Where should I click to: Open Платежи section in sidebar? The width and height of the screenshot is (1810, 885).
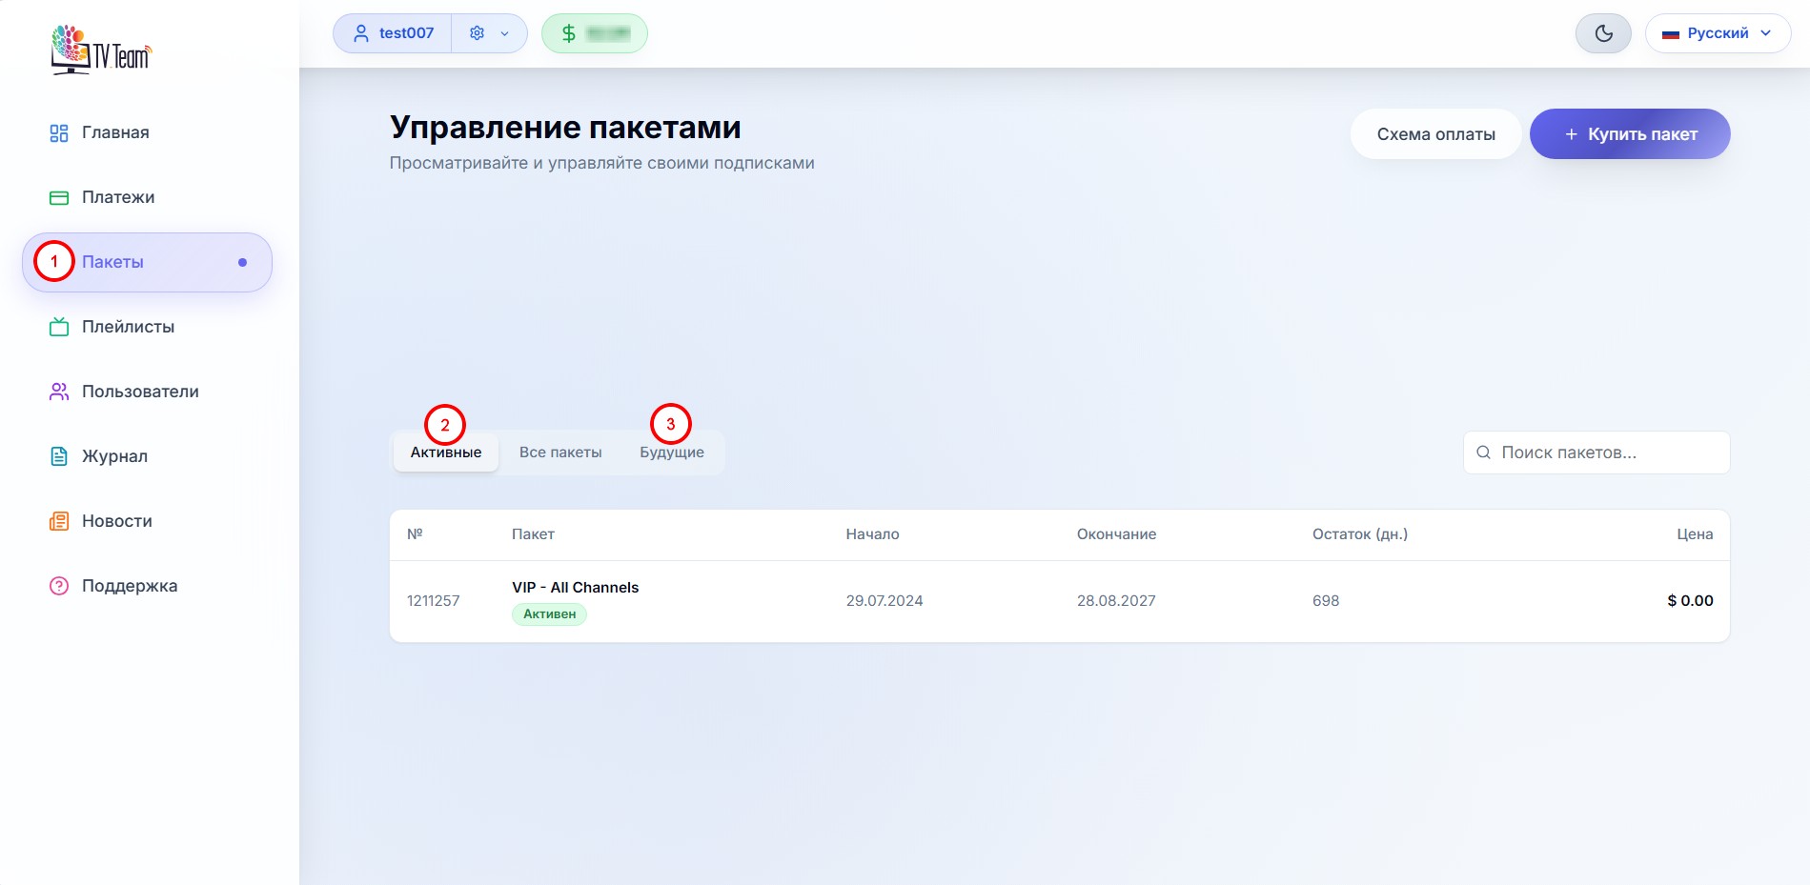(x=117, y=197)
